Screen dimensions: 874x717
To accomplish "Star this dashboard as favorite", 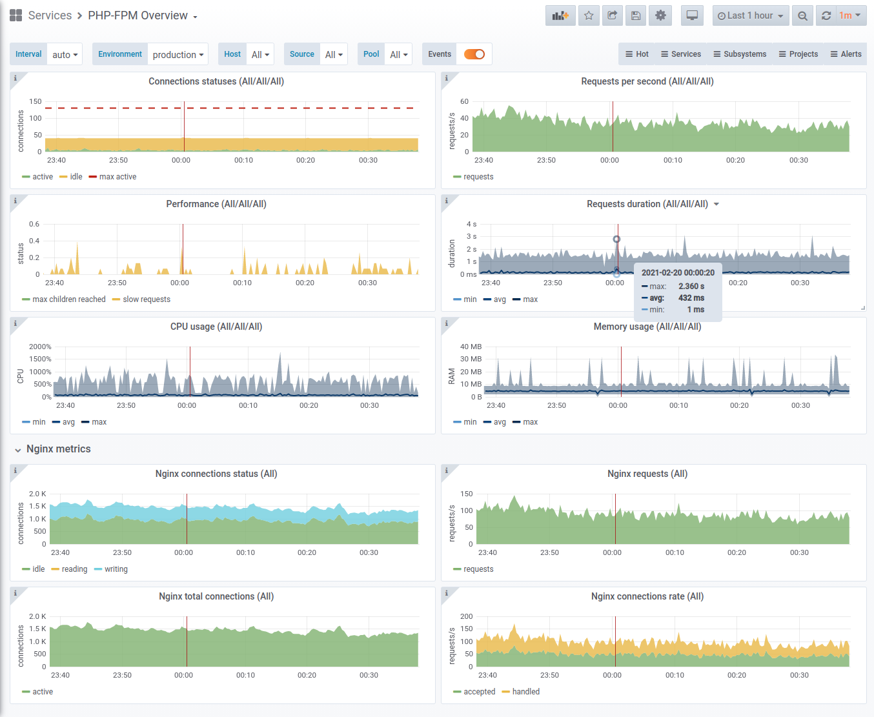I will 589,15.
